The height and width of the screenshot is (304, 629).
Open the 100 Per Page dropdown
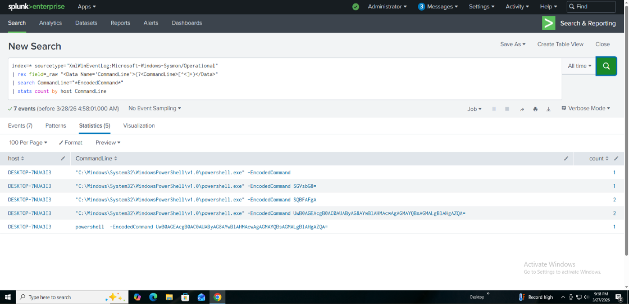click(x=27, y=143)
